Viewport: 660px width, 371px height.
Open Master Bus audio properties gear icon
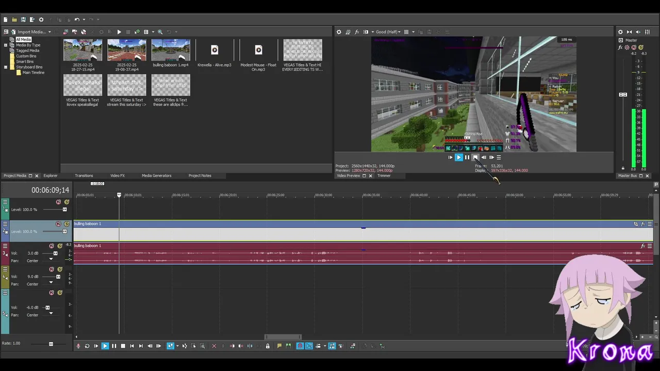click(620, 32)
